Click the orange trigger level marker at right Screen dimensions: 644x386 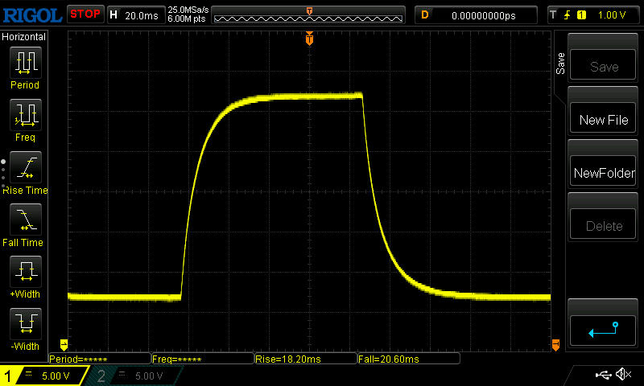tap(555, 344)
